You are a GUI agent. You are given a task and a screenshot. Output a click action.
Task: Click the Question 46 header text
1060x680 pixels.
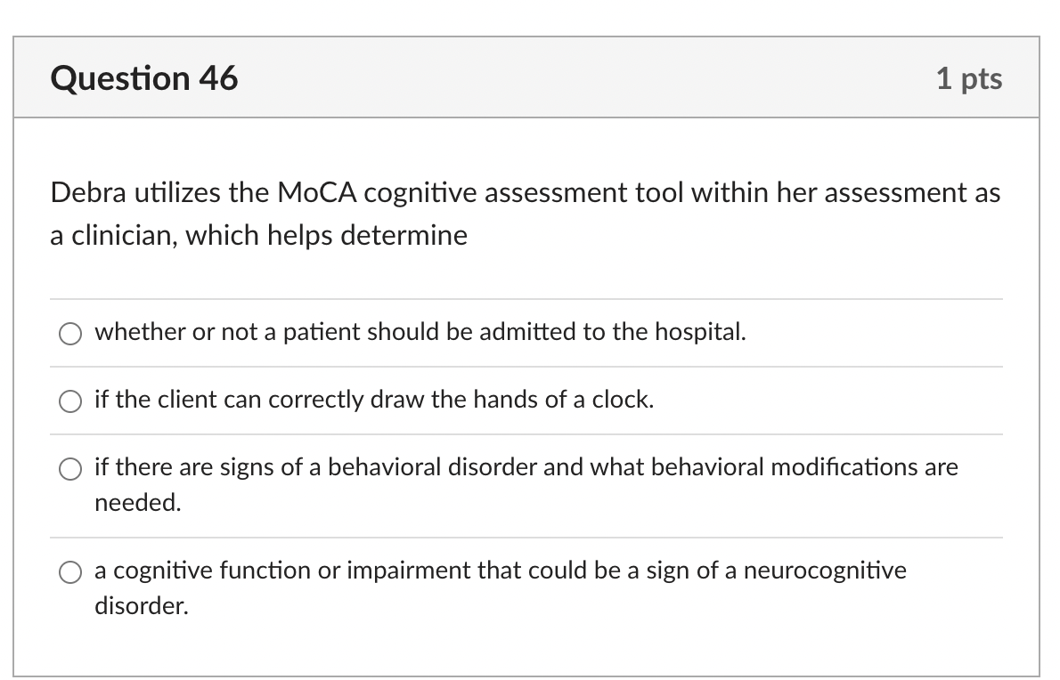point(145,78)
